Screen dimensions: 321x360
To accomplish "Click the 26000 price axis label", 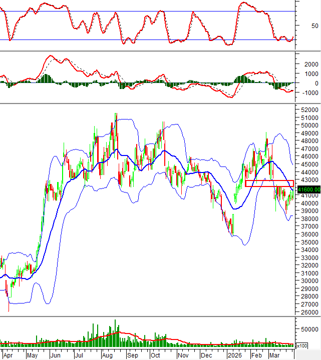I will 309,312.
